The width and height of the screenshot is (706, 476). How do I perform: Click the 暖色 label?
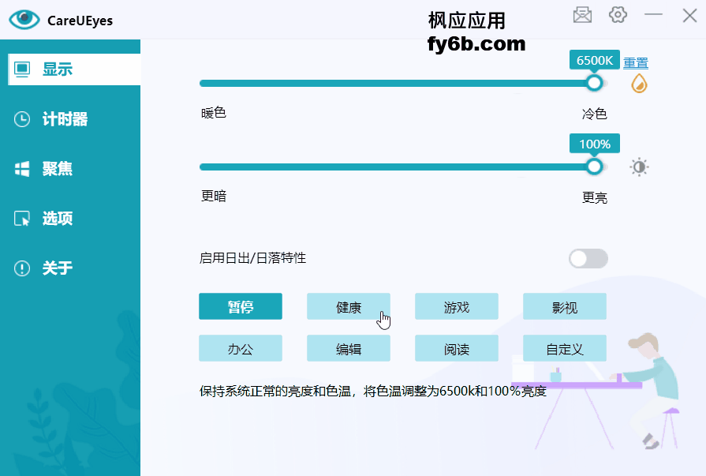[214, 113]
